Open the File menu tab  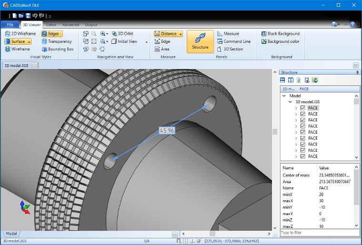(10, 25)
